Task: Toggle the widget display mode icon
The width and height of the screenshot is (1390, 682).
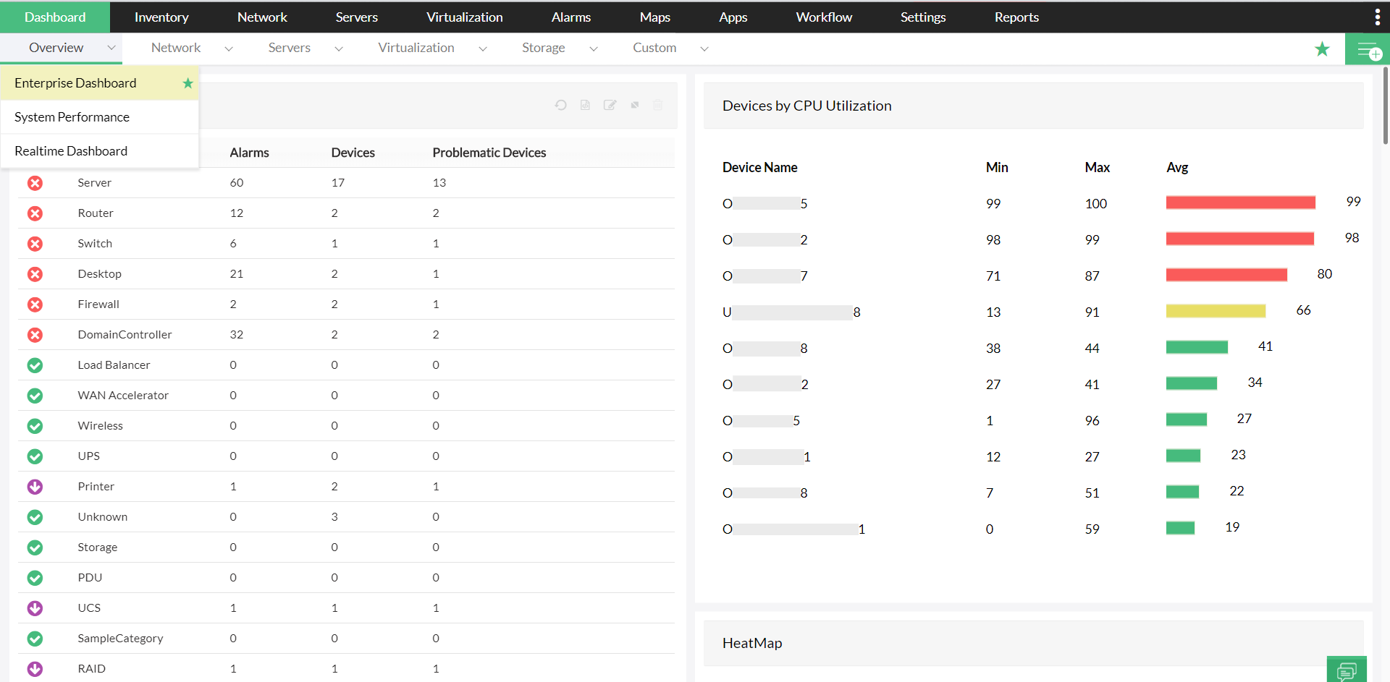Action: coord(634,105)
